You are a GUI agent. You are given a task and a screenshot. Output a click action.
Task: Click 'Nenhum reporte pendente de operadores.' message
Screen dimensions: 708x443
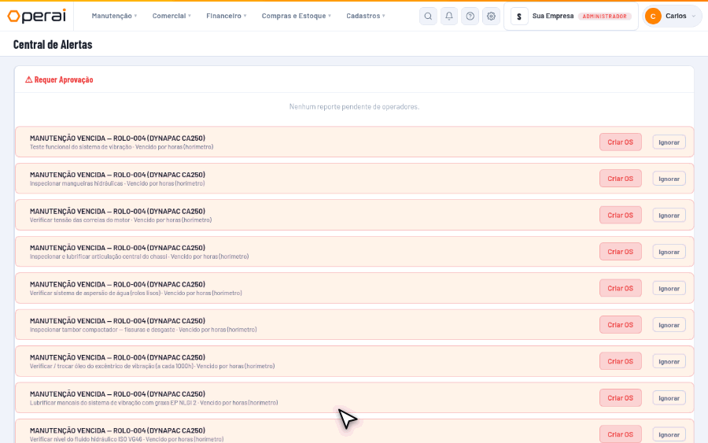[x=354, y=107]
